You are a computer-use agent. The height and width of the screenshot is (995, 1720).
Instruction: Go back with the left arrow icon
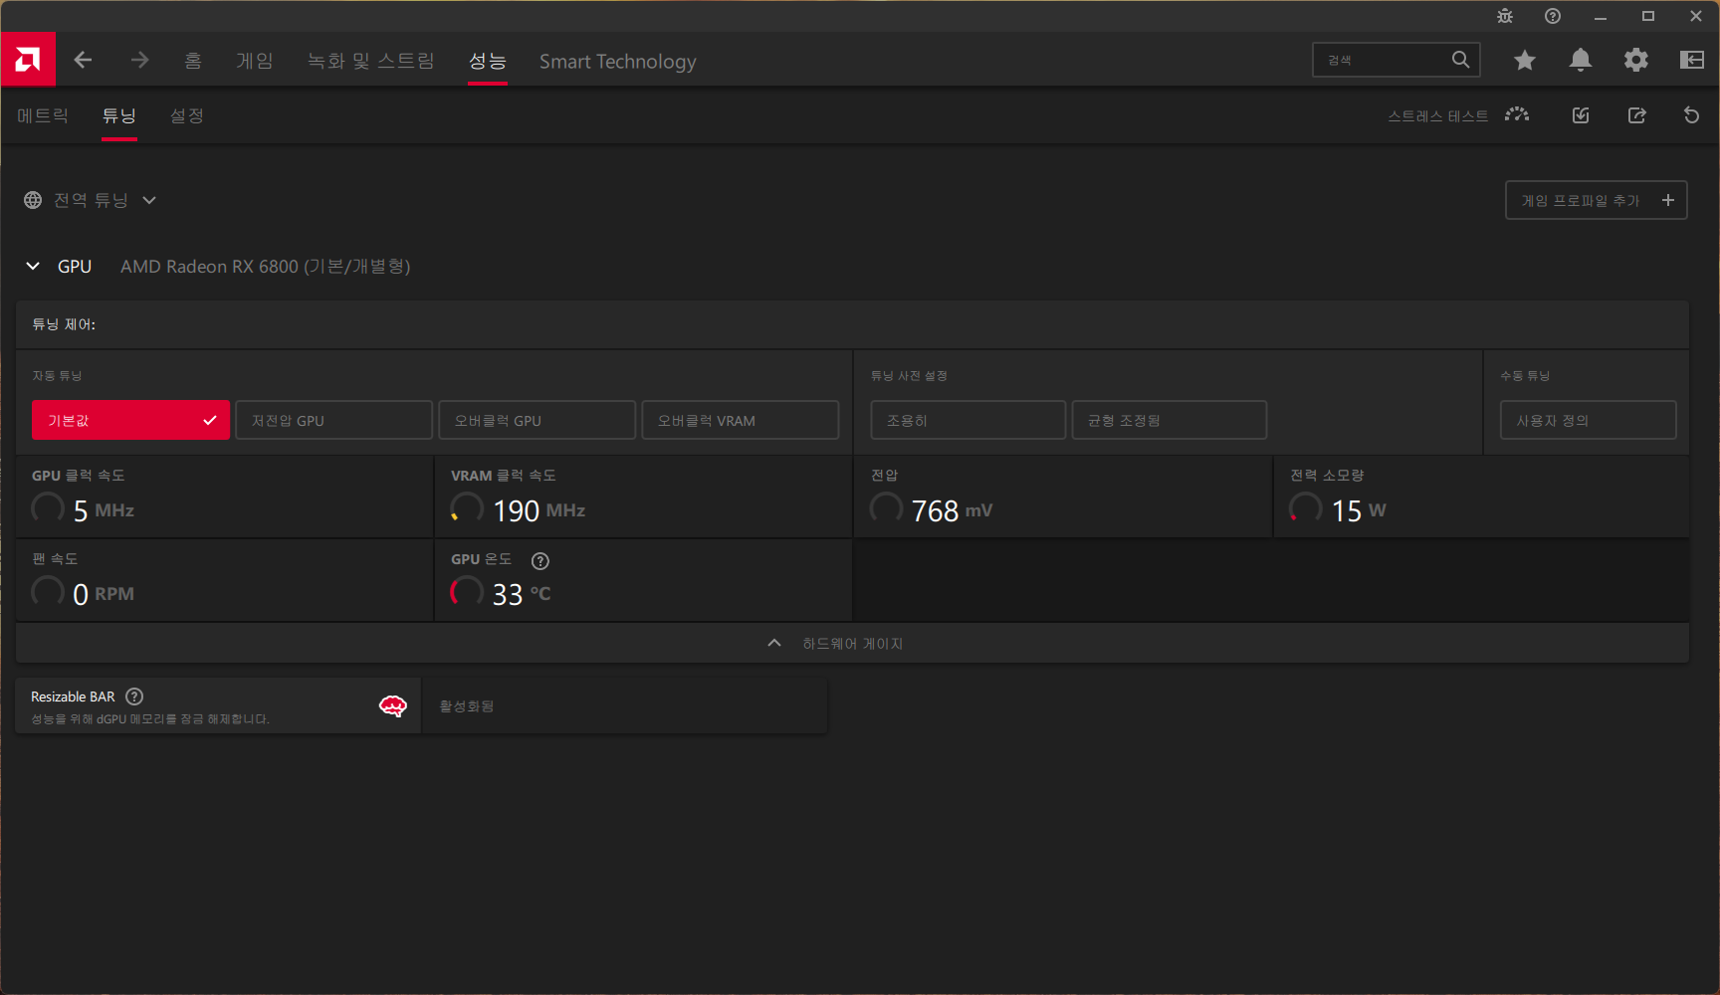(83, 61)
